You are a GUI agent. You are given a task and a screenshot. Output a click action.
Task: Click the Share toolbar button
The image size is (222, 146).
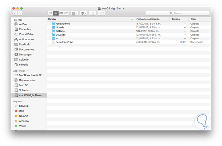point(93,13)
